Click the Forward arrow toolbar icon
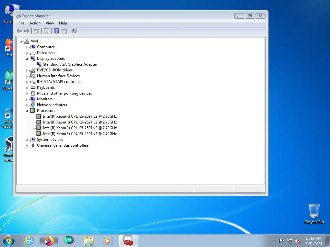330x247 pixels. click(x=27, y=31)
